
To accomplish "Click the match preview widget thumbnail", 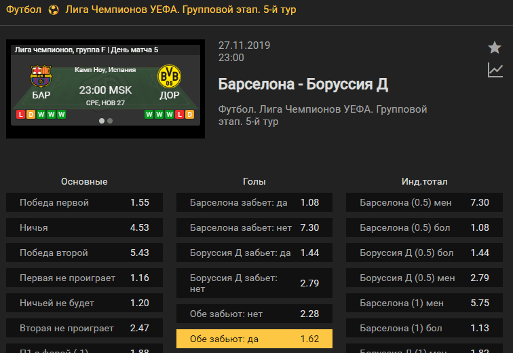I will 105,89.
